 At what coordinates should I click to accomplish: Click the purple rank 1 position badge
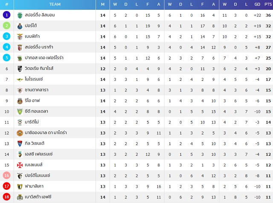click(x=7, y=15)
